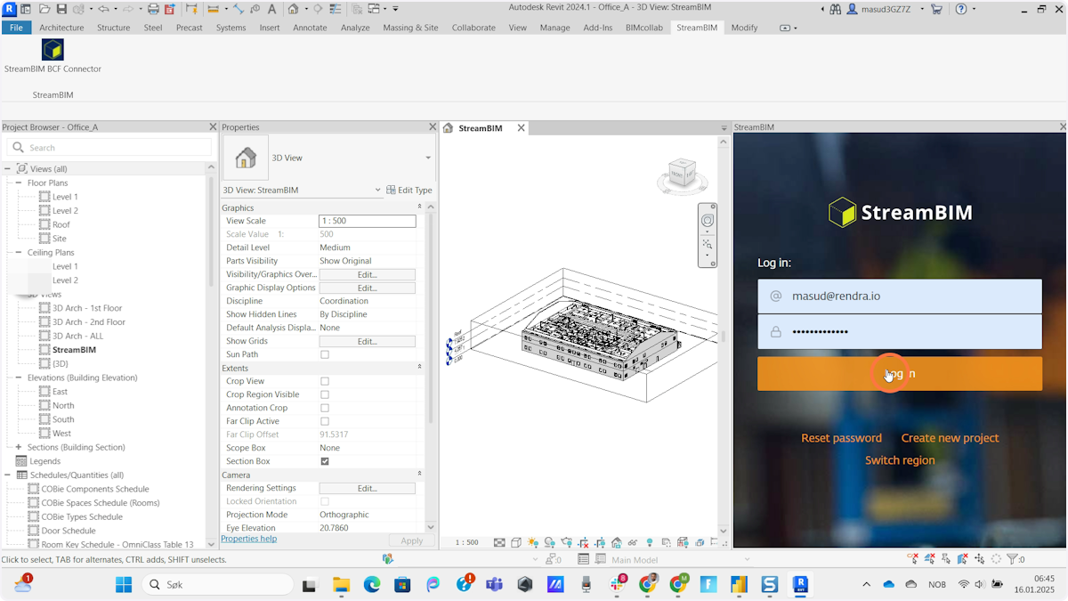The image size is (1068, 601).
Task: Open the BIMcollab ribbon tab
Action: tap(643, 28)
